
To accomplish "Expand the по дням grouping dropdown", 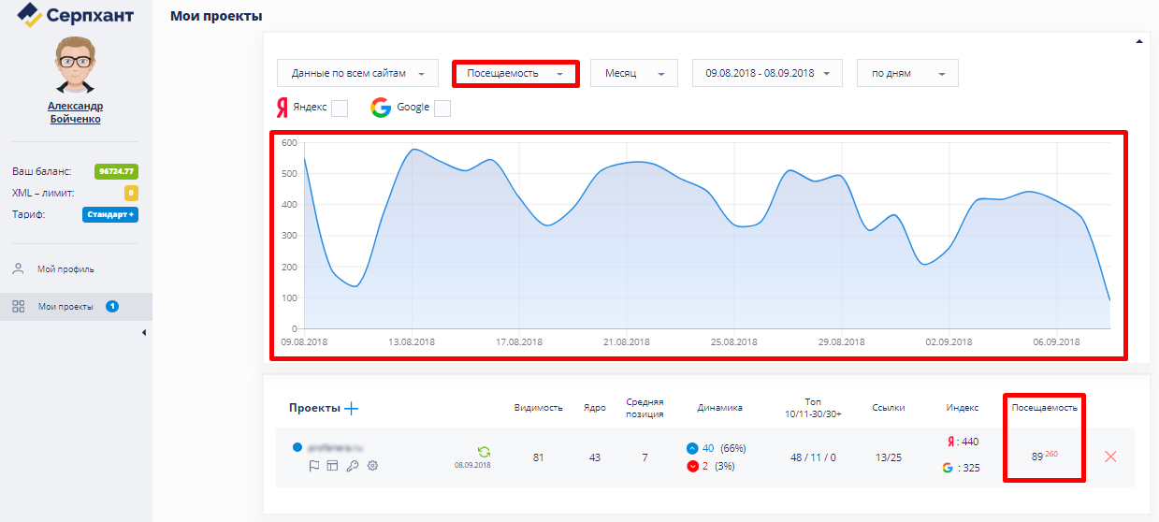I will point(906,73).
